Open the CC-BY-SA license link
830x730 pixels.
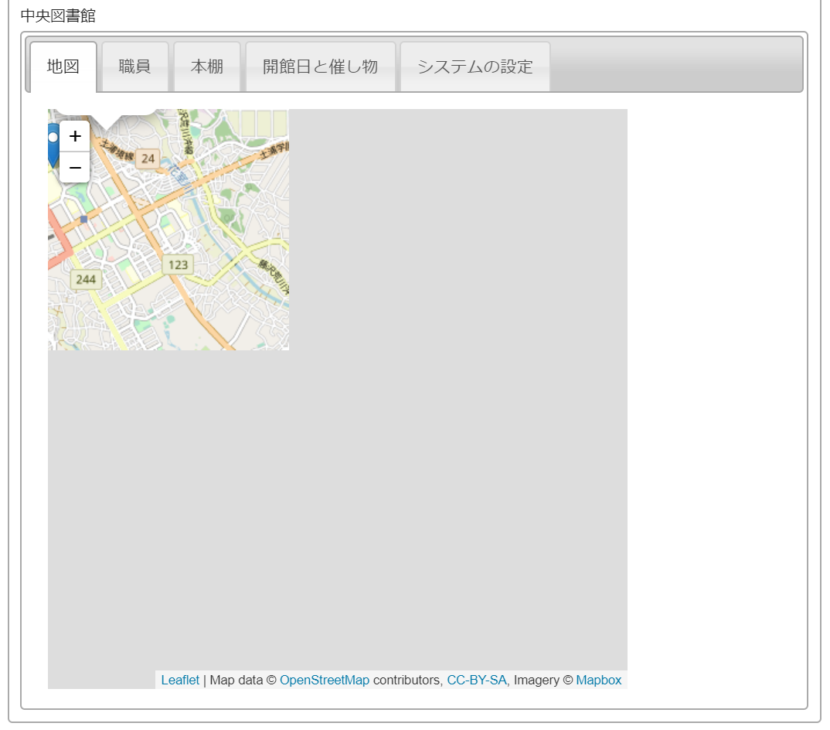(476, 681)
